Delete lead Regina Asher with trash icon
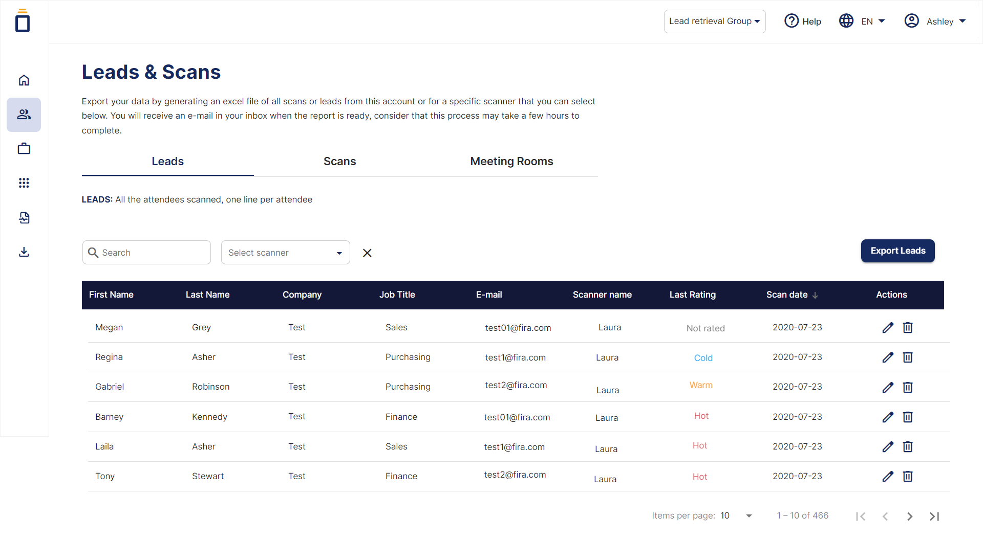This screenshot has width=983, height=540. click(908, 357)
